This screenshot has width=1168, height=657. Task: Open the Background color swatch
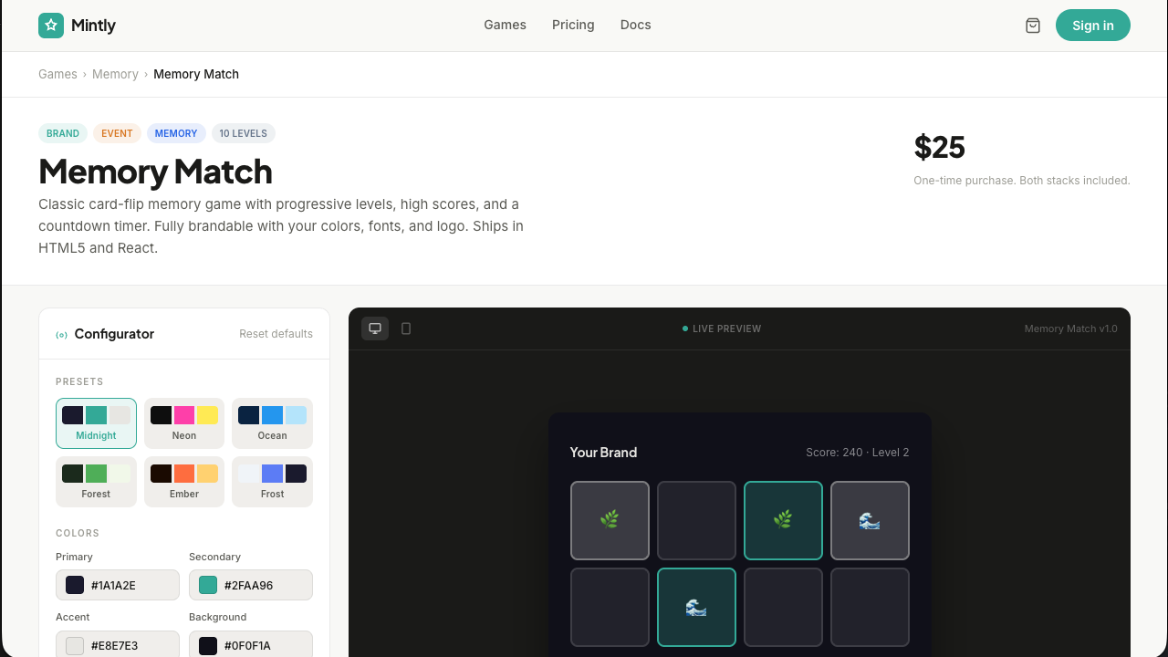pos(208,645)
